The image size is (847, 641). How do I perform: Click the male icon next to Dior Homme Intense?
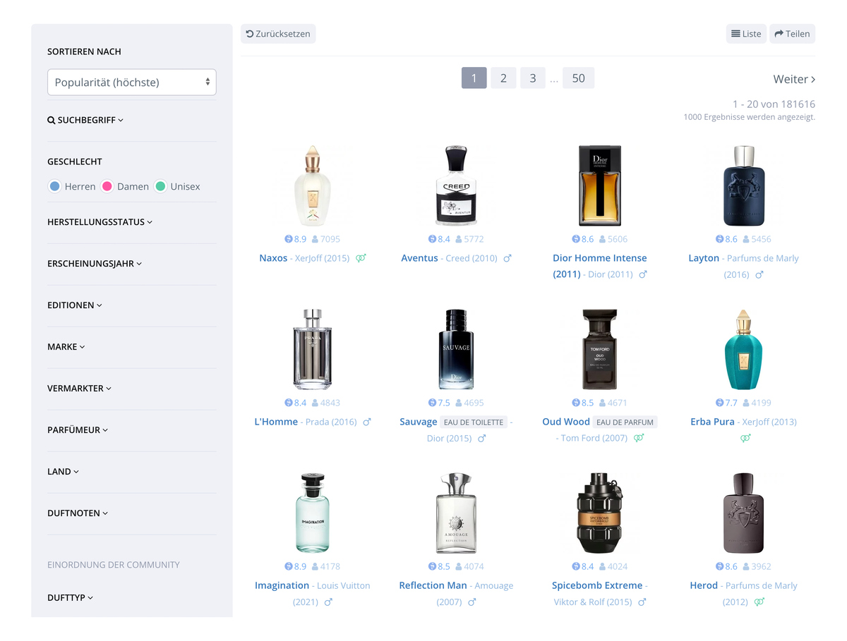click(x=642, y=274)
